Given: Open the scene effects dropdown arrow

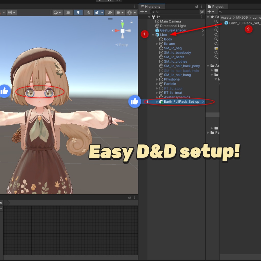Looking at the screenshot, I should 102,12.
